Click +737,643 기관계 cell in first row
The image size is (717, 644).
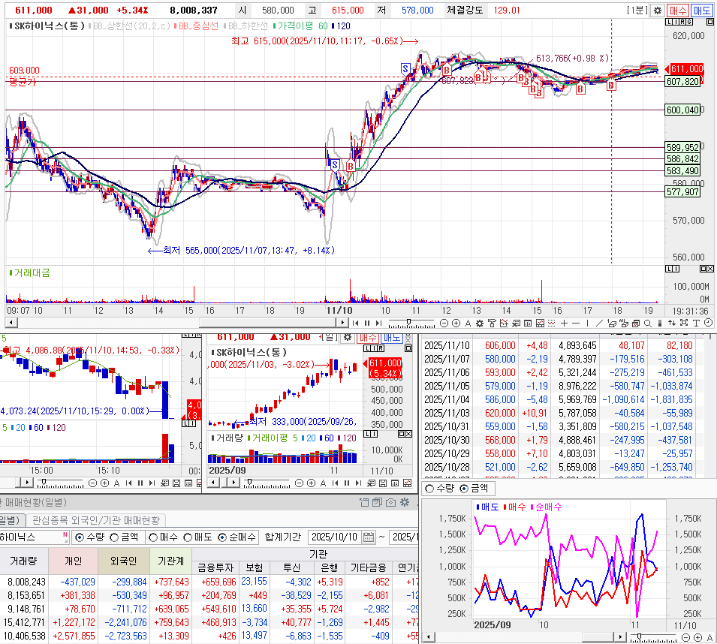pos(171,582)
